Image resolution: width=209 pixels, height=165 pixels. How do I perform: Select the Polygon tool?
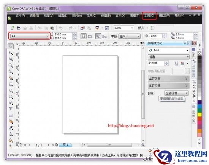(11, 97)
